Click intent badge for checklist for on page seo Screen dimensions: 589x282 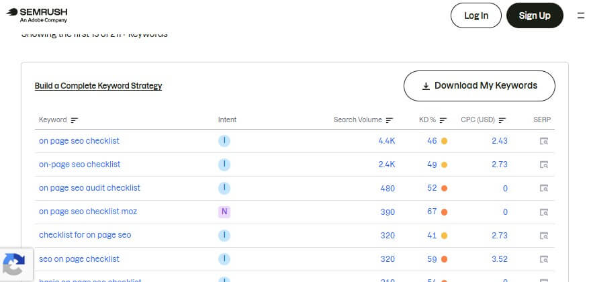click(224, 236)
